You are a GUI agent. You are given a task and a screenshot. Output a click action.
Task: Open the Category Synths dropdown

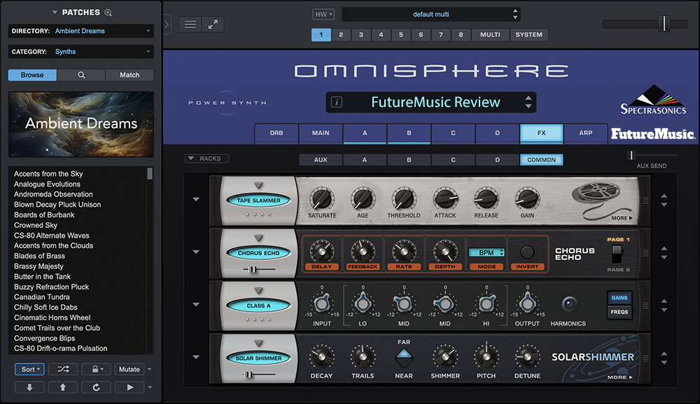(80, 52)
